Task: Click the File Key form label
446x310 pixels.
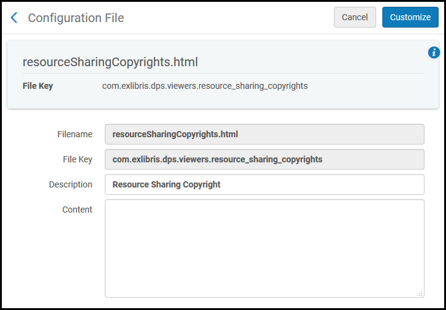Action: [77, 159]
